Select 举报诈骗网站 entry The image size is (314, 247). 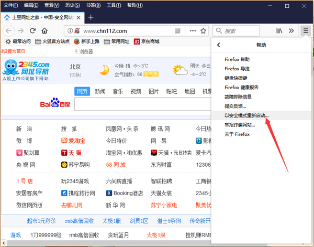[262, 125]
